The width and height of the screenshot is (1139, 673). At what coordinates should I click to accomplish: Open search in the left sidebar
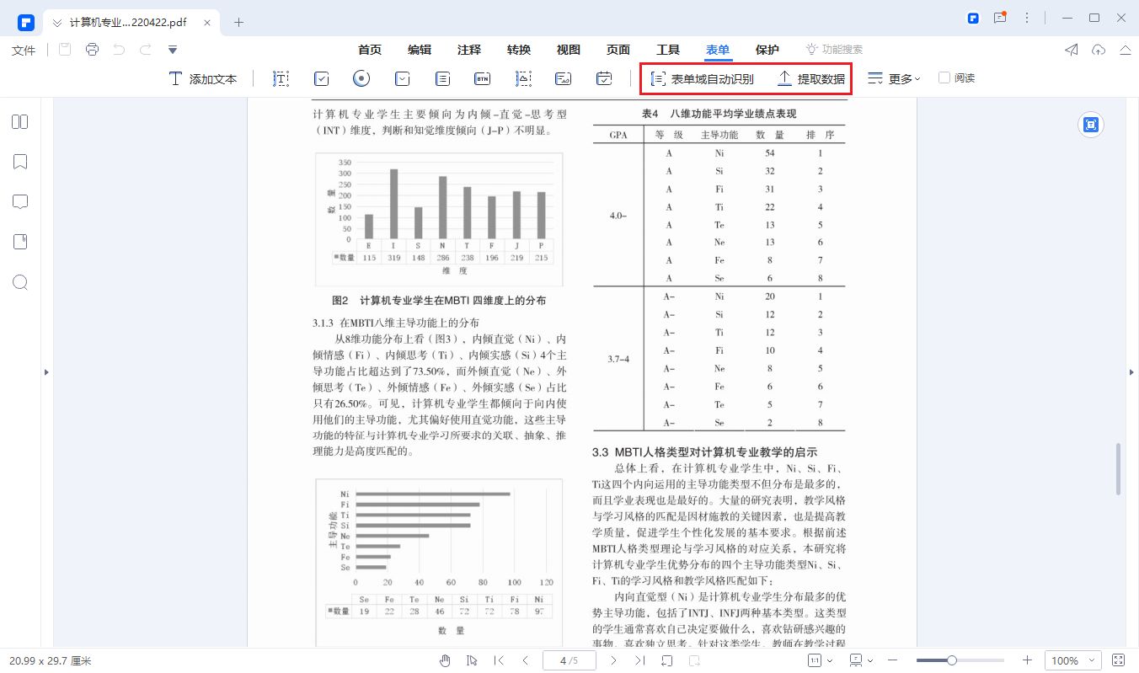pyautogui.click(x=20, y=282)
